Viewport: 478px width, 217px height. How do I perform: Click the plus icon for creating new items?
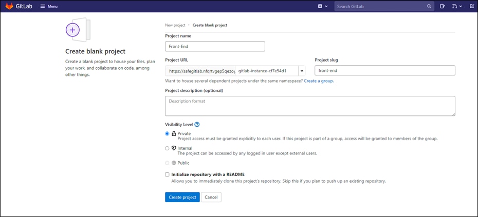coord(320,7)
